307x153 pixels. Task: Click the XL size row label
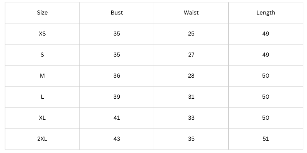[42, 118]
